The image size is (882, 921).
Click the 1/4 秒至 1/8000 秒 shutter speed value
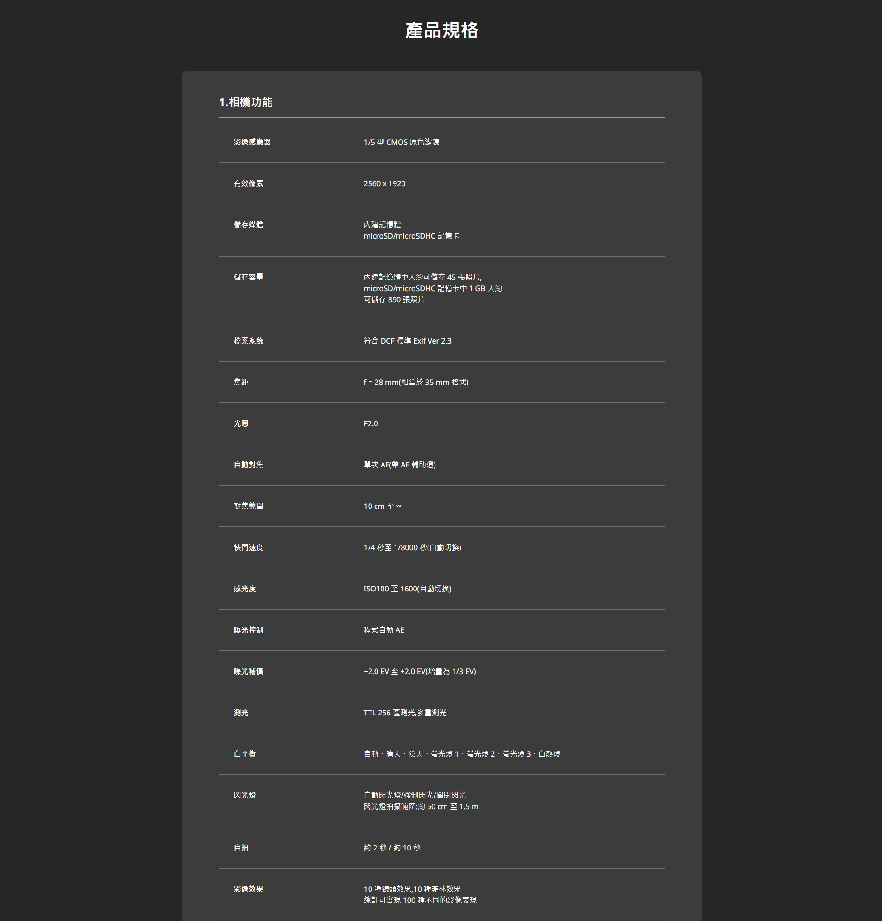(x=412, y=548)
